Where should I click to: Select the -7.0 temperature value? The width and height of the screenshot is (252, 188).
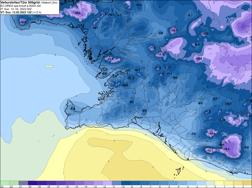[x=193, y=134]
